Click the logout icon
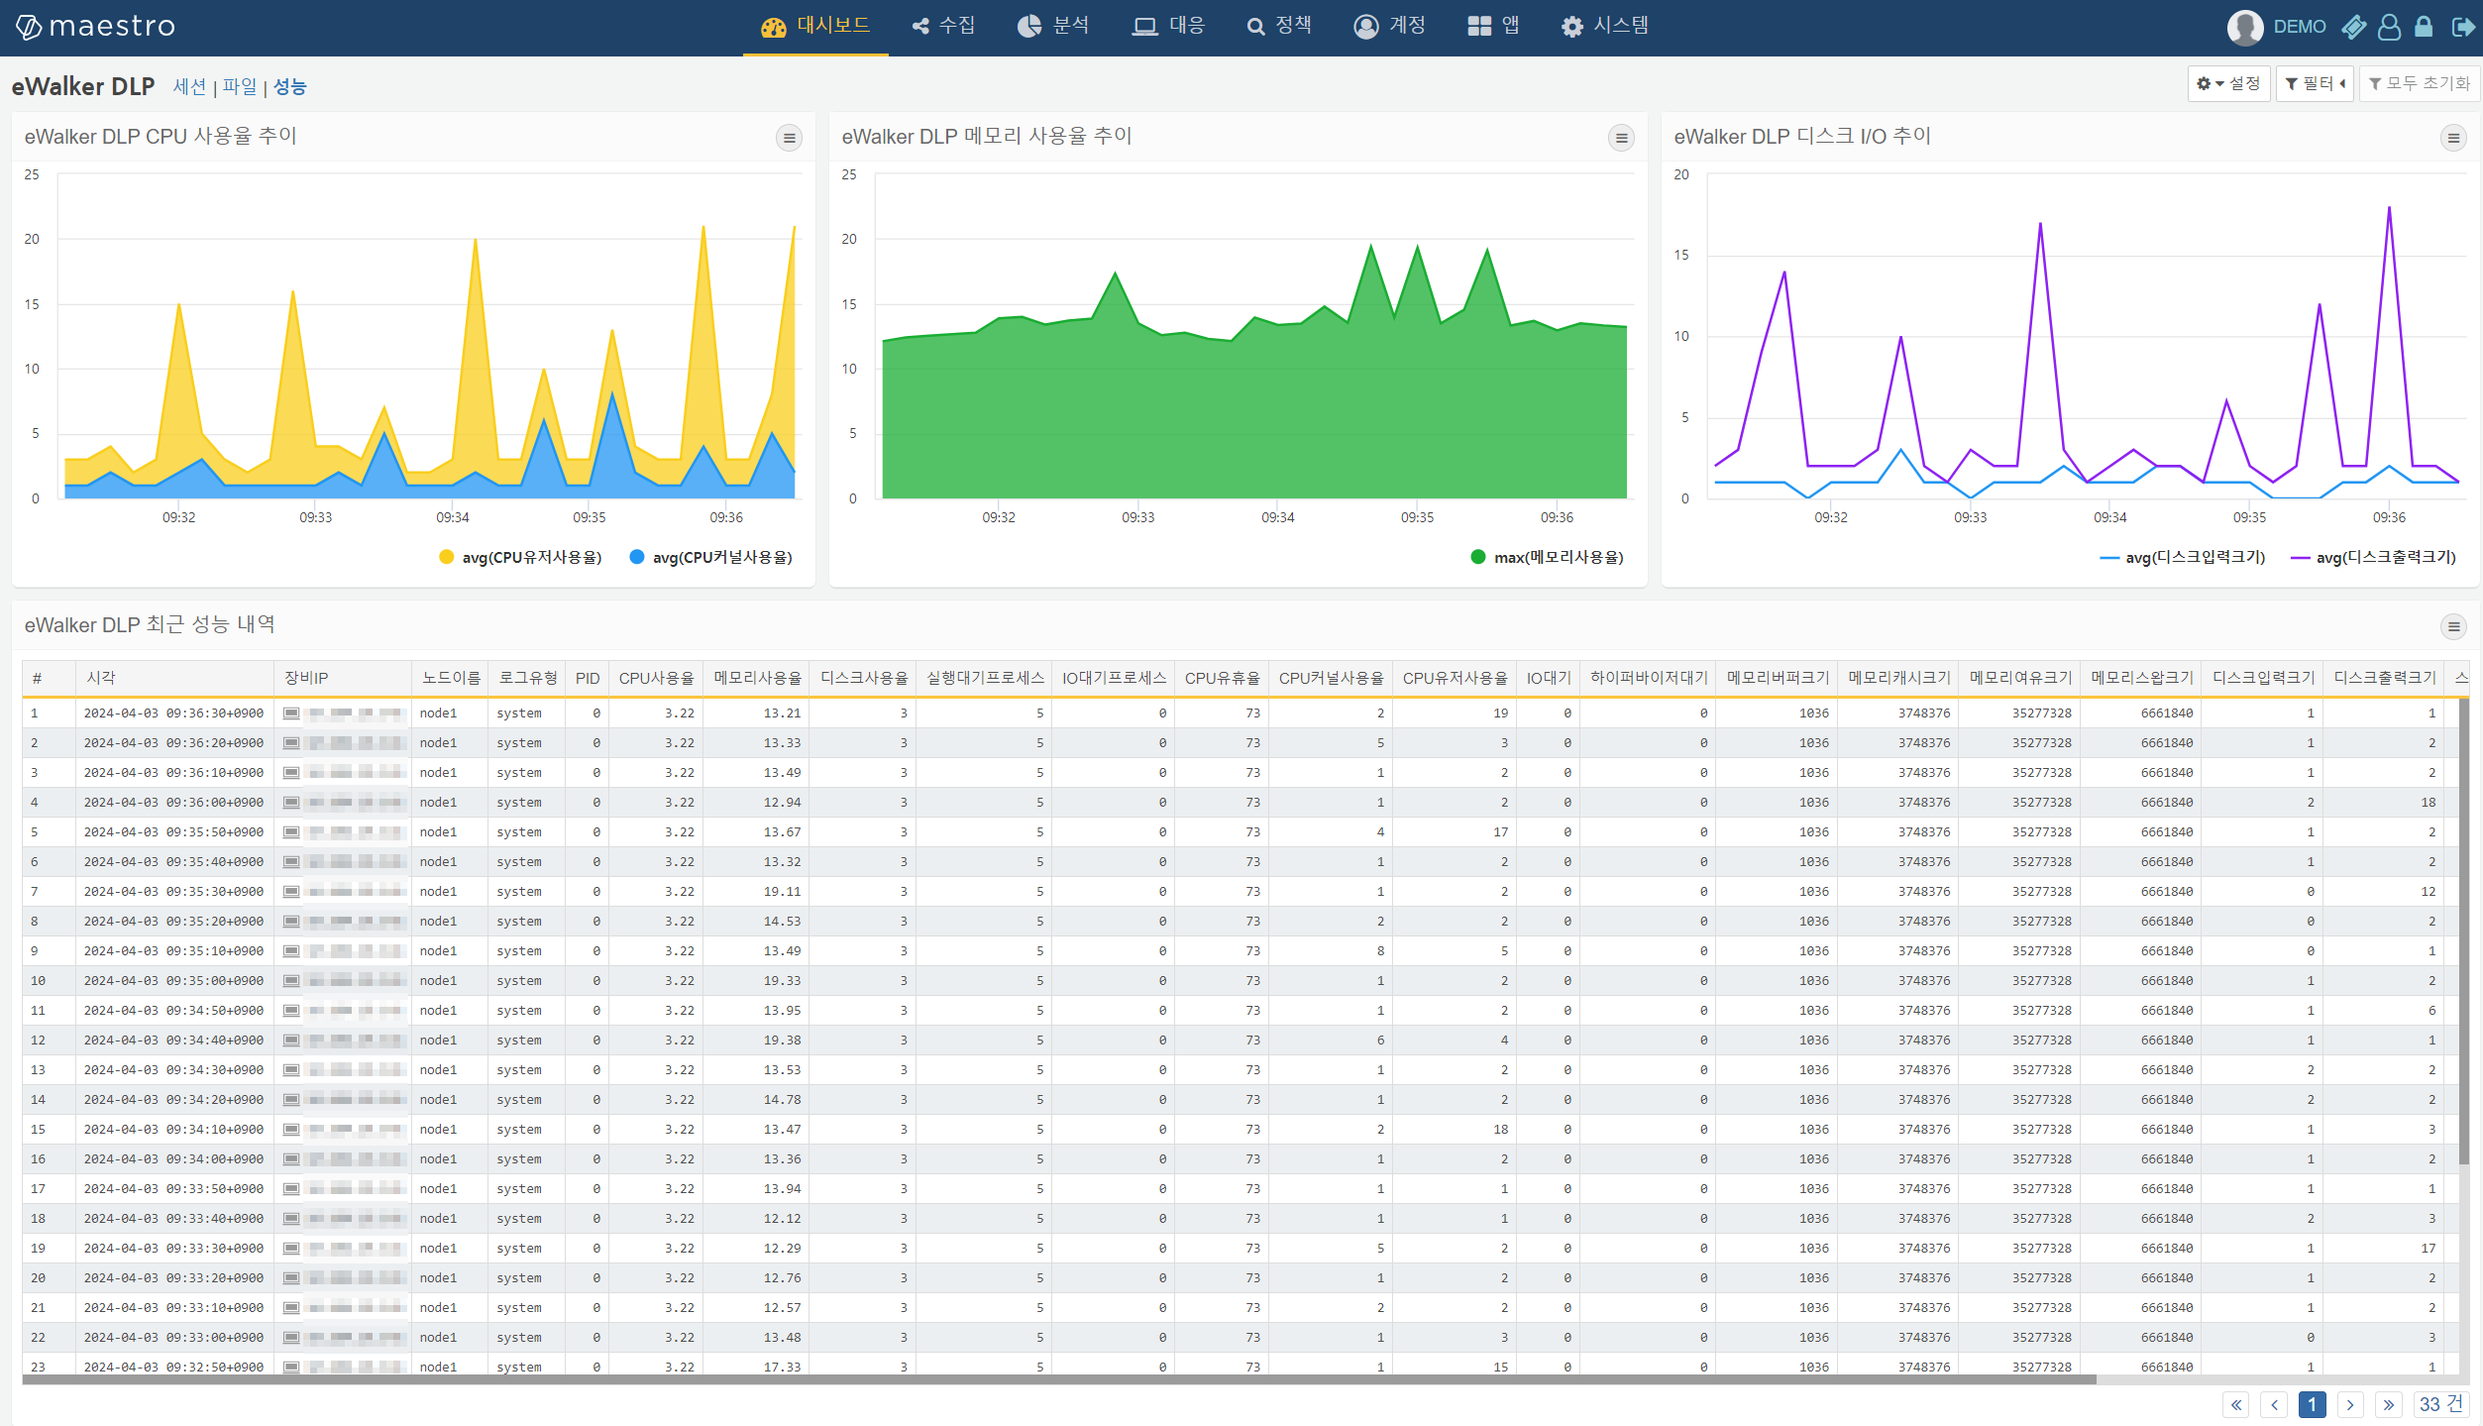This screenshot has height=1426, width=2483. pos(2462,27)
